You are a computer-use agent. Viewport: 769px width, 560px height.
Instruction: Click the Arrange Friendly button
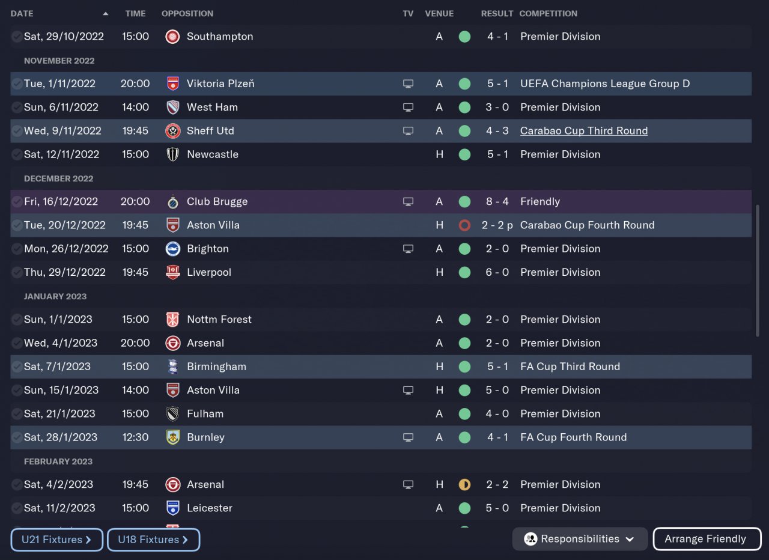[707, 539]
